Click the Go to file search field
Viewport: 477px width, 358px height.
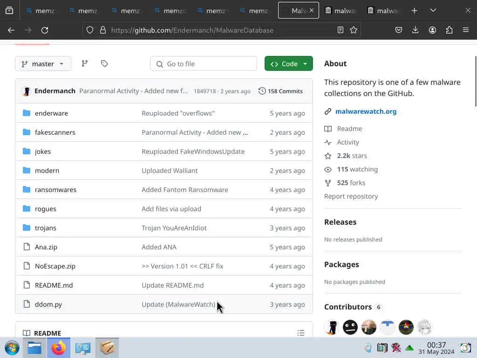204,63
